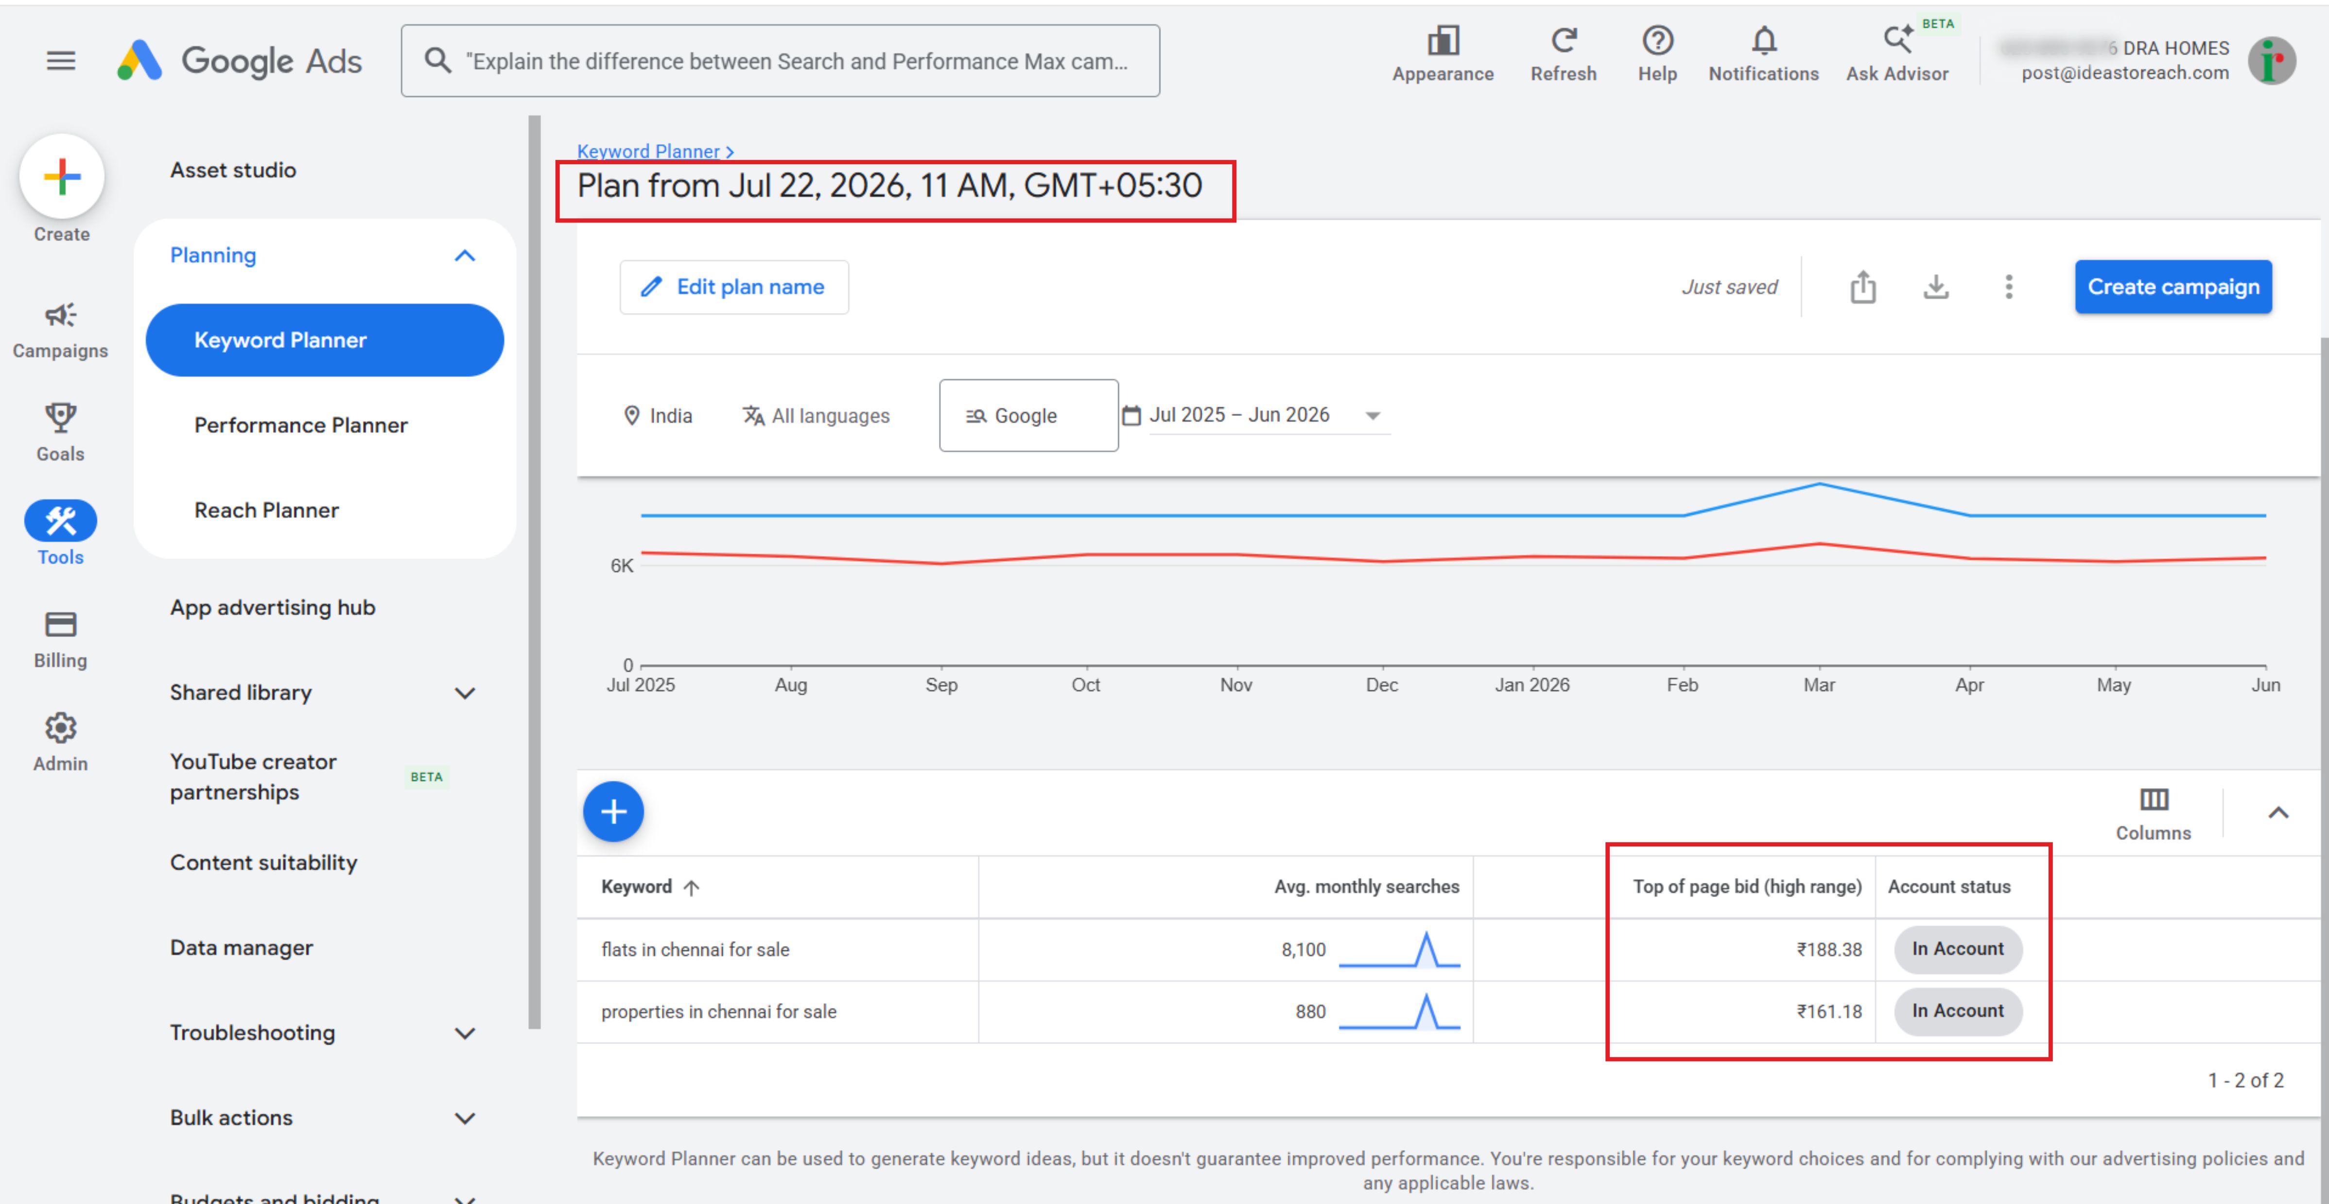Select Performance Planner menu item
The image size is (2329, 1204).
click(300, 425)
